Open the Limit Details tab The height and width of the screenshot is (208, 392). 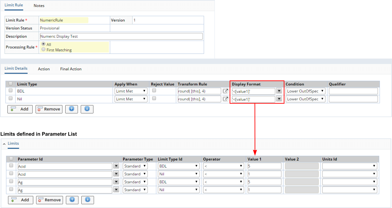(x=16, y=68)
